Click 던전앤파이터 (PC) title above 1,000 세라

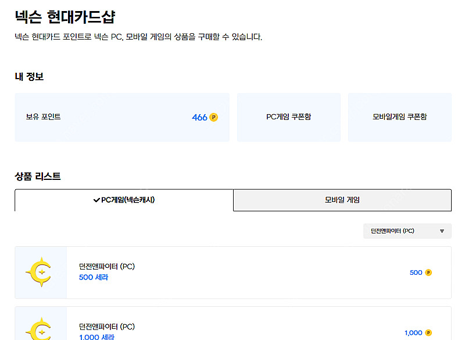coord(107,327)
